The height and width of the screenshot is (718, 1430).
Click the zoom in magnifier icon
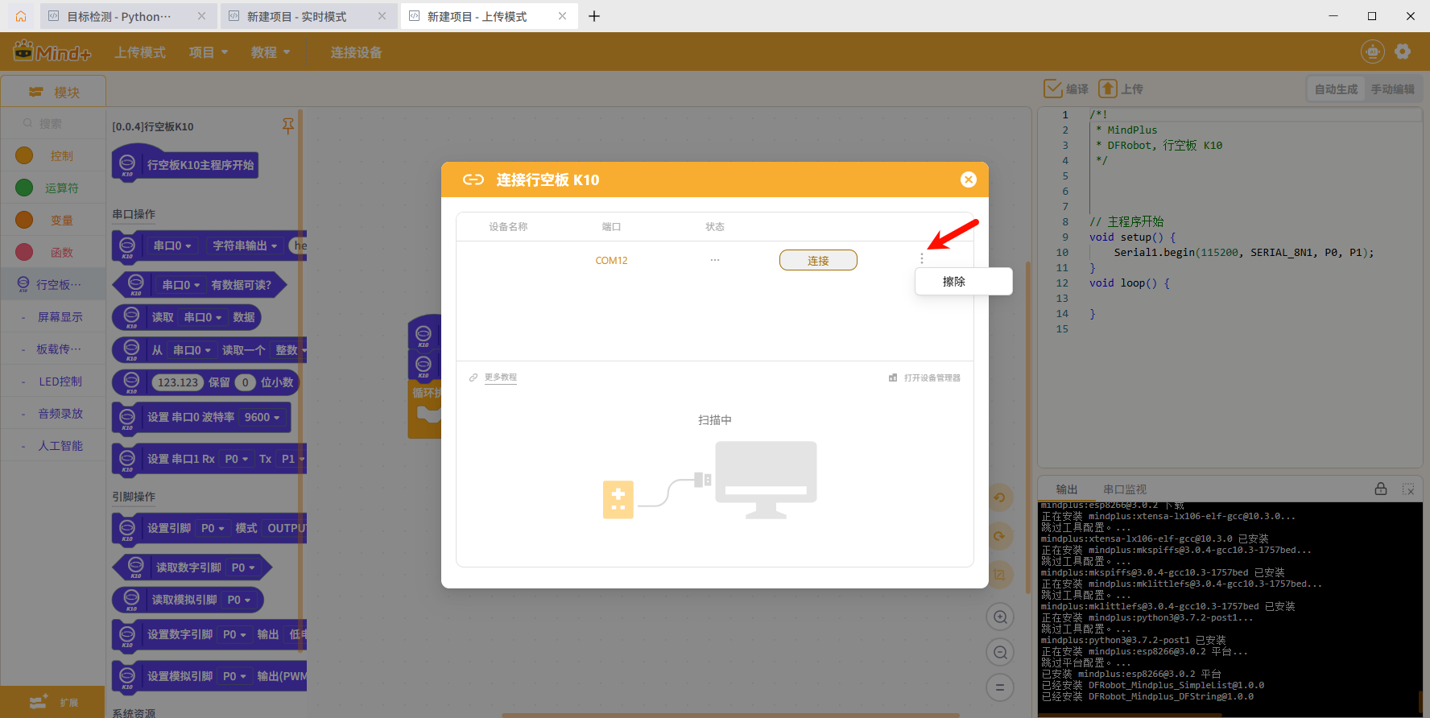[1000, 617]
